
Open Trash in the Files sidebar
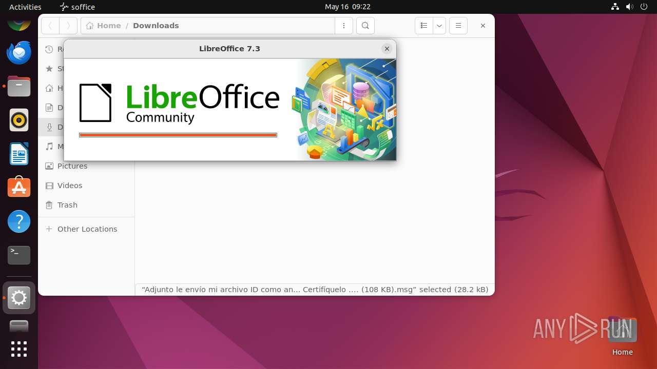click(86, 205)
